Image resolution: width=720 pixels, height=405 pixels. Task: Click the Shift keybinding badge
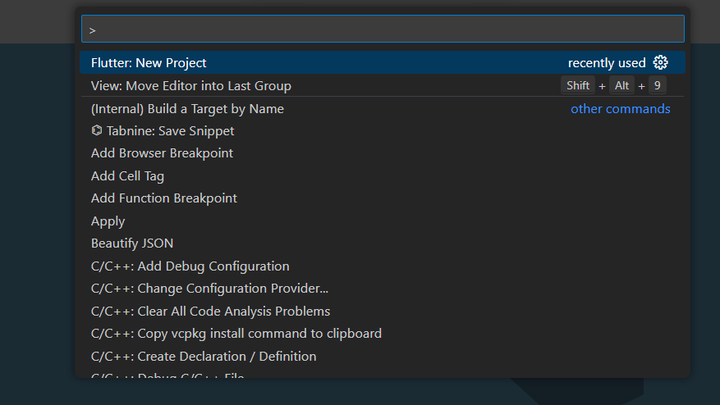[x=578, y=86]
